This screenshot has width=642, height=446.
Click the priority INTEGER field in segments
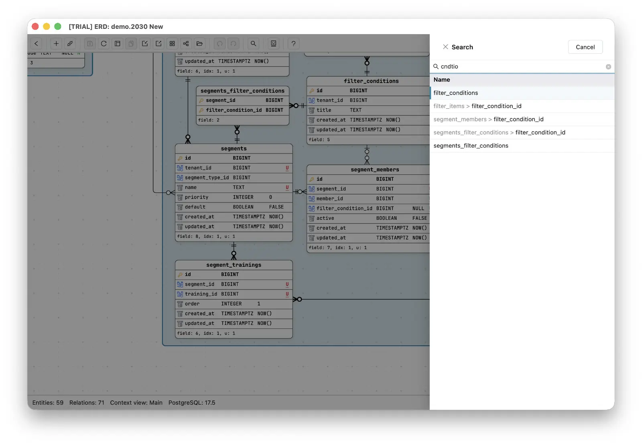234,197
